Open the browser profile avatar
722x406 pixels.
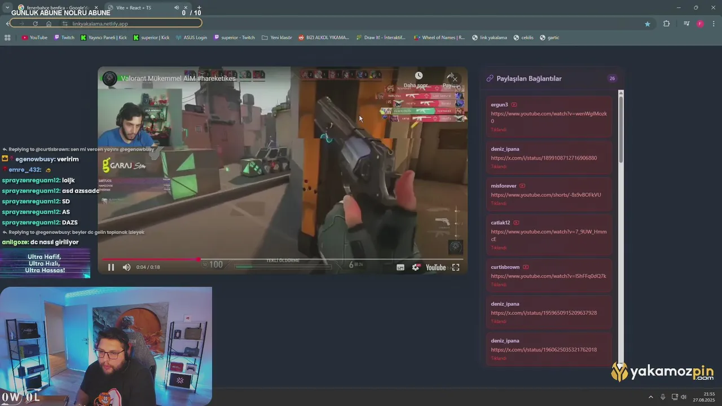700,24
